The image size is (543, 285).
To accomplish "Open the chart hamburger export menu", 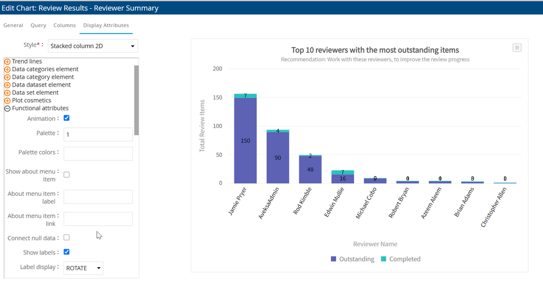I will pos(517,48).
